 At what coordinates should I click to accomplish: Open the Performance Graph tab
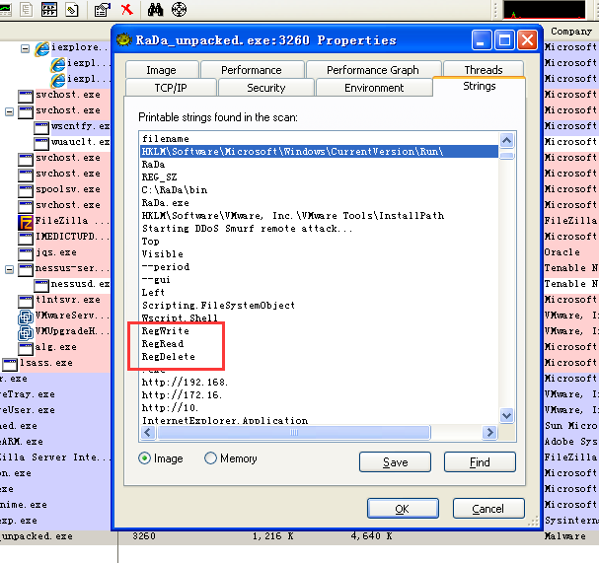click(373, 70)
